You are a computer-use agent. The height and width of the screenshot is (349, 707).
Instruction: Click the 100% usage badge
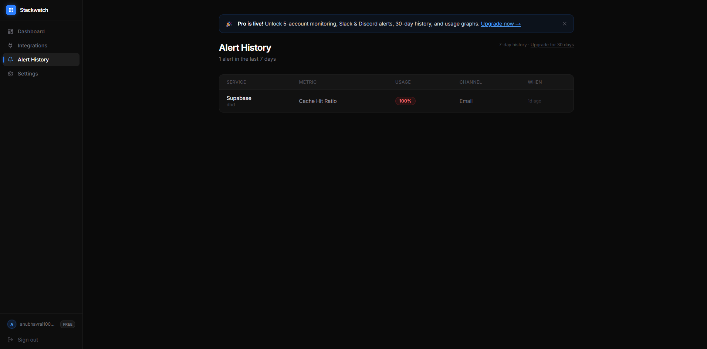[x=405, y=101]
